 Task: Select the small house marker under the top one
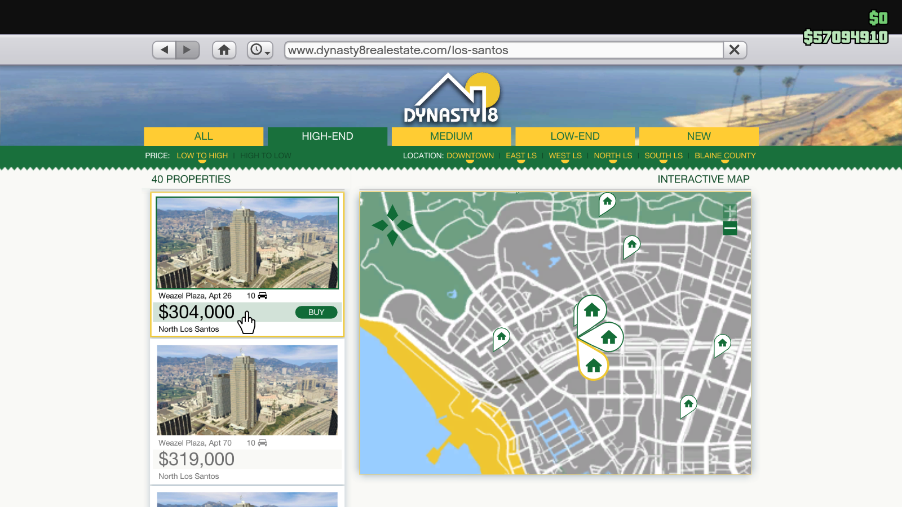pyautogui.click(x=631, y=246)
